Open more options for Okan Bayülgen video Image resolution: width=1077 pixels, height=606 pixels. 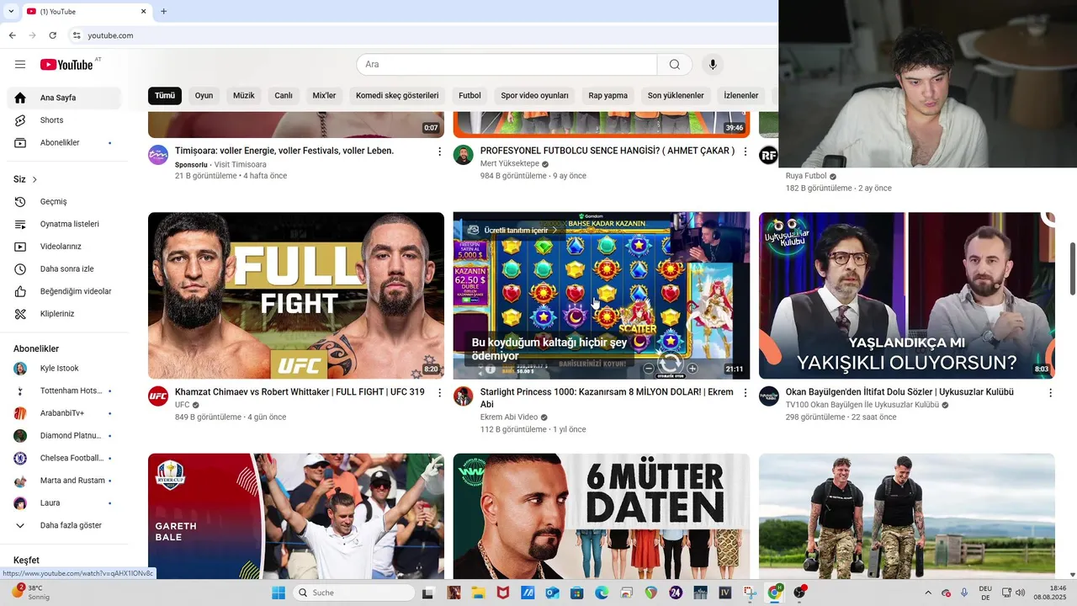tap(1050, 393)
